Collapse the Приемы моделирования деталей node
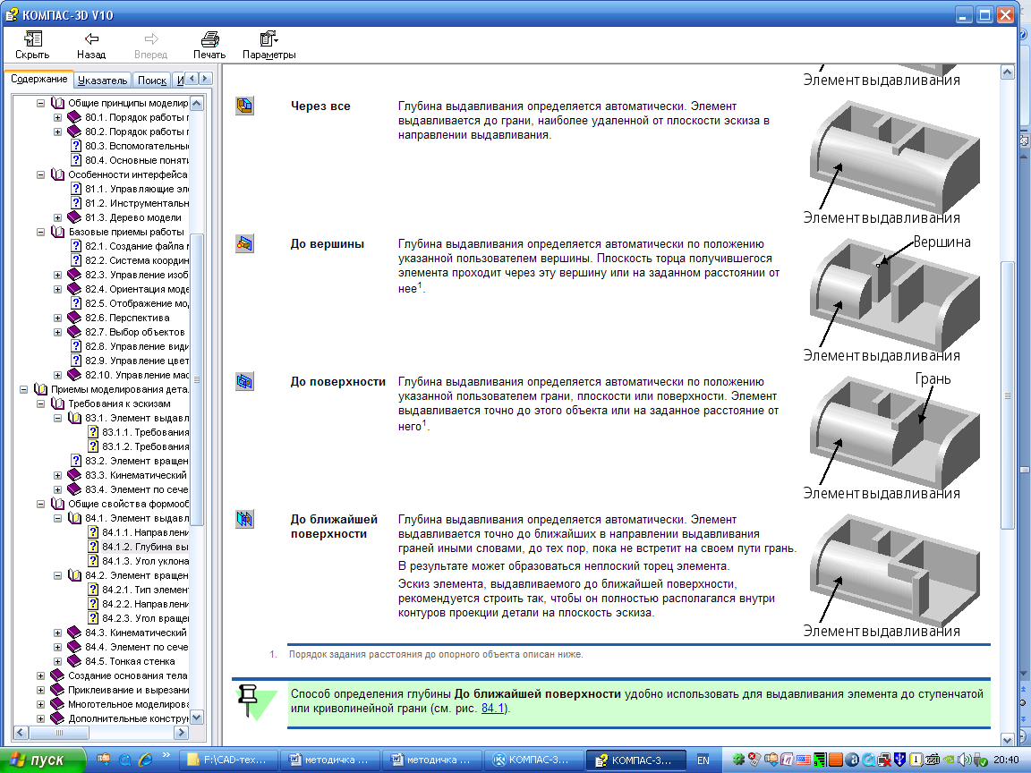Image resolution: width=1031 pixels, height=773 pixels. pyautogui.click(x=23, y=389)
